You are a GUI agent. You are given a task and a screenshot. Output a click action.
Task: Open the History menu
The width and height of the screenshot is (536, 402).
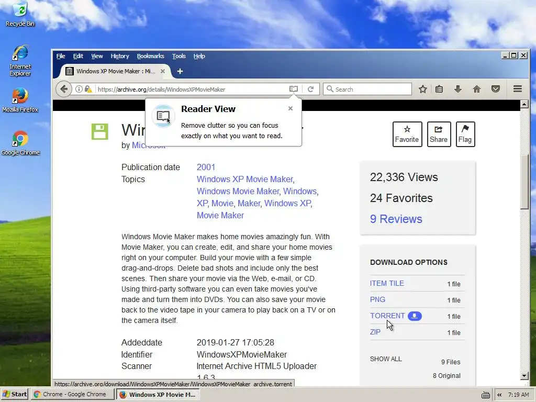click(x=120, y=56)
